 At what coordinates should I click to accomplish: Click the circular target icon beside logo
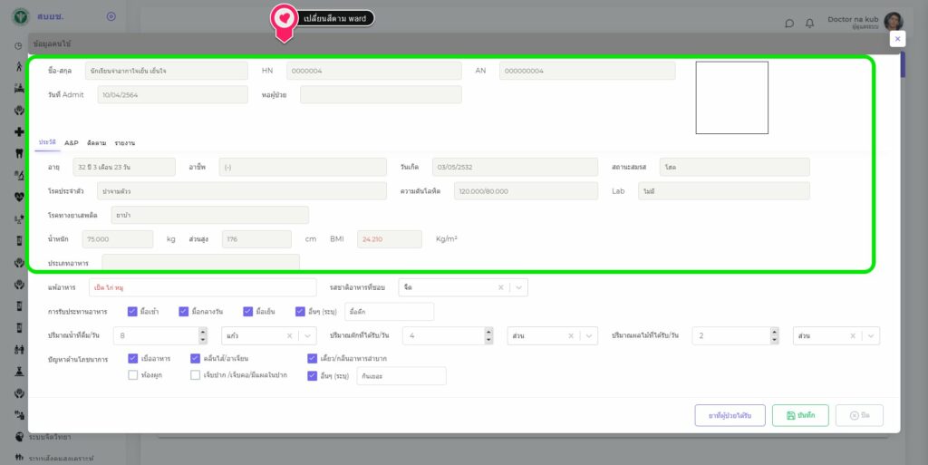click(111, 16)
